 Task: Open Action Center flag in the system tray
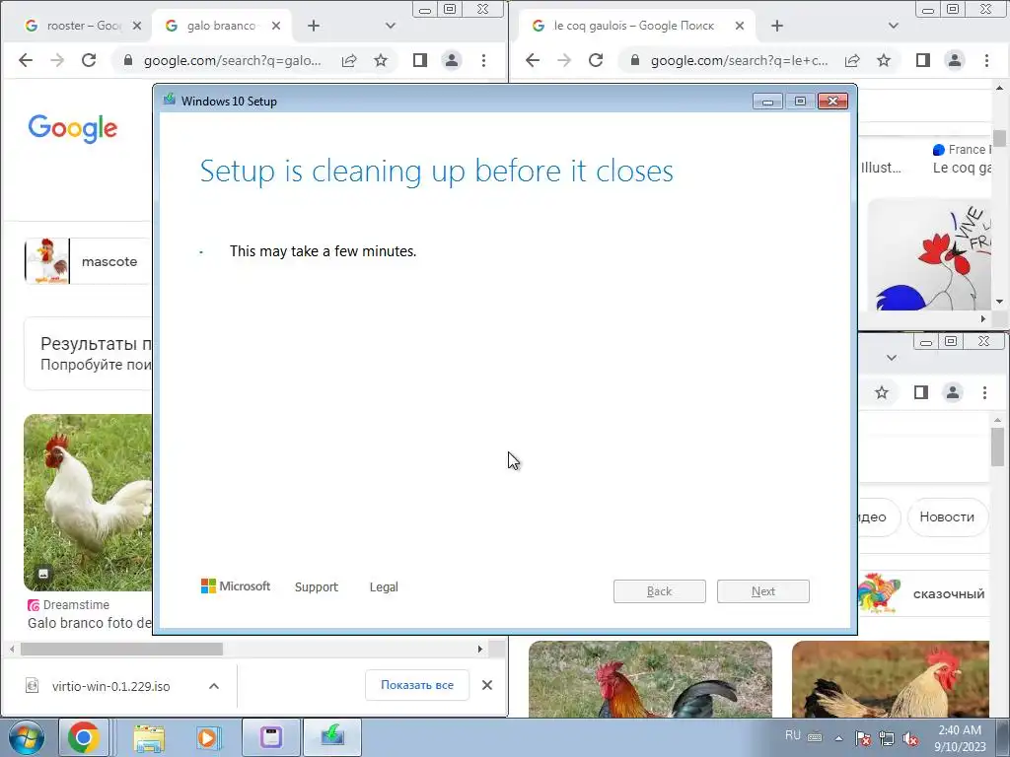tap(862, 738)
